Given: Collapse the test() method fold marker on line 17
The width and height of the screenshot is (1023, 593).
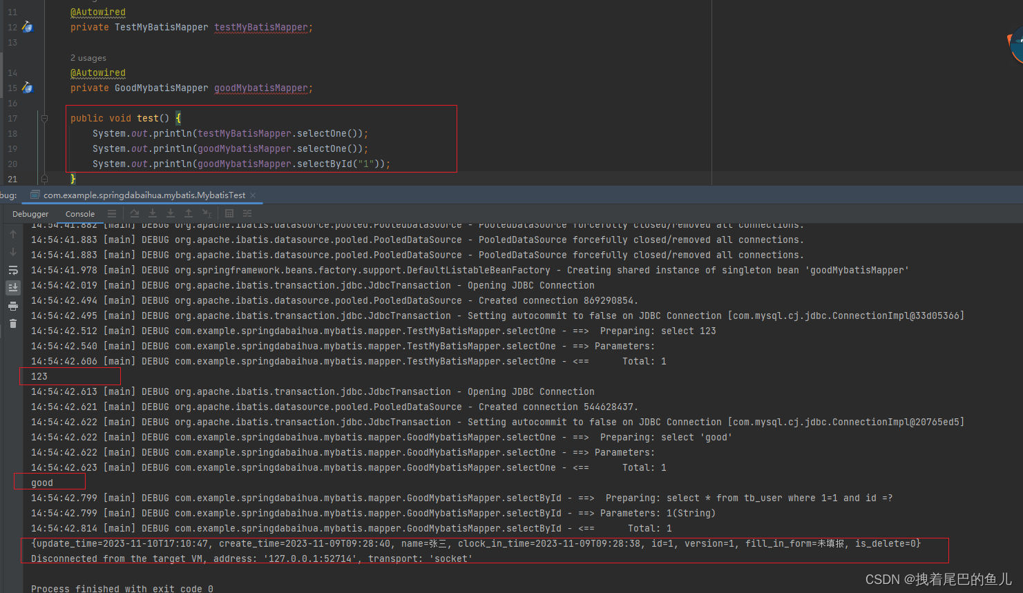Looking at the screenshot, I should (x=44, y=118).
